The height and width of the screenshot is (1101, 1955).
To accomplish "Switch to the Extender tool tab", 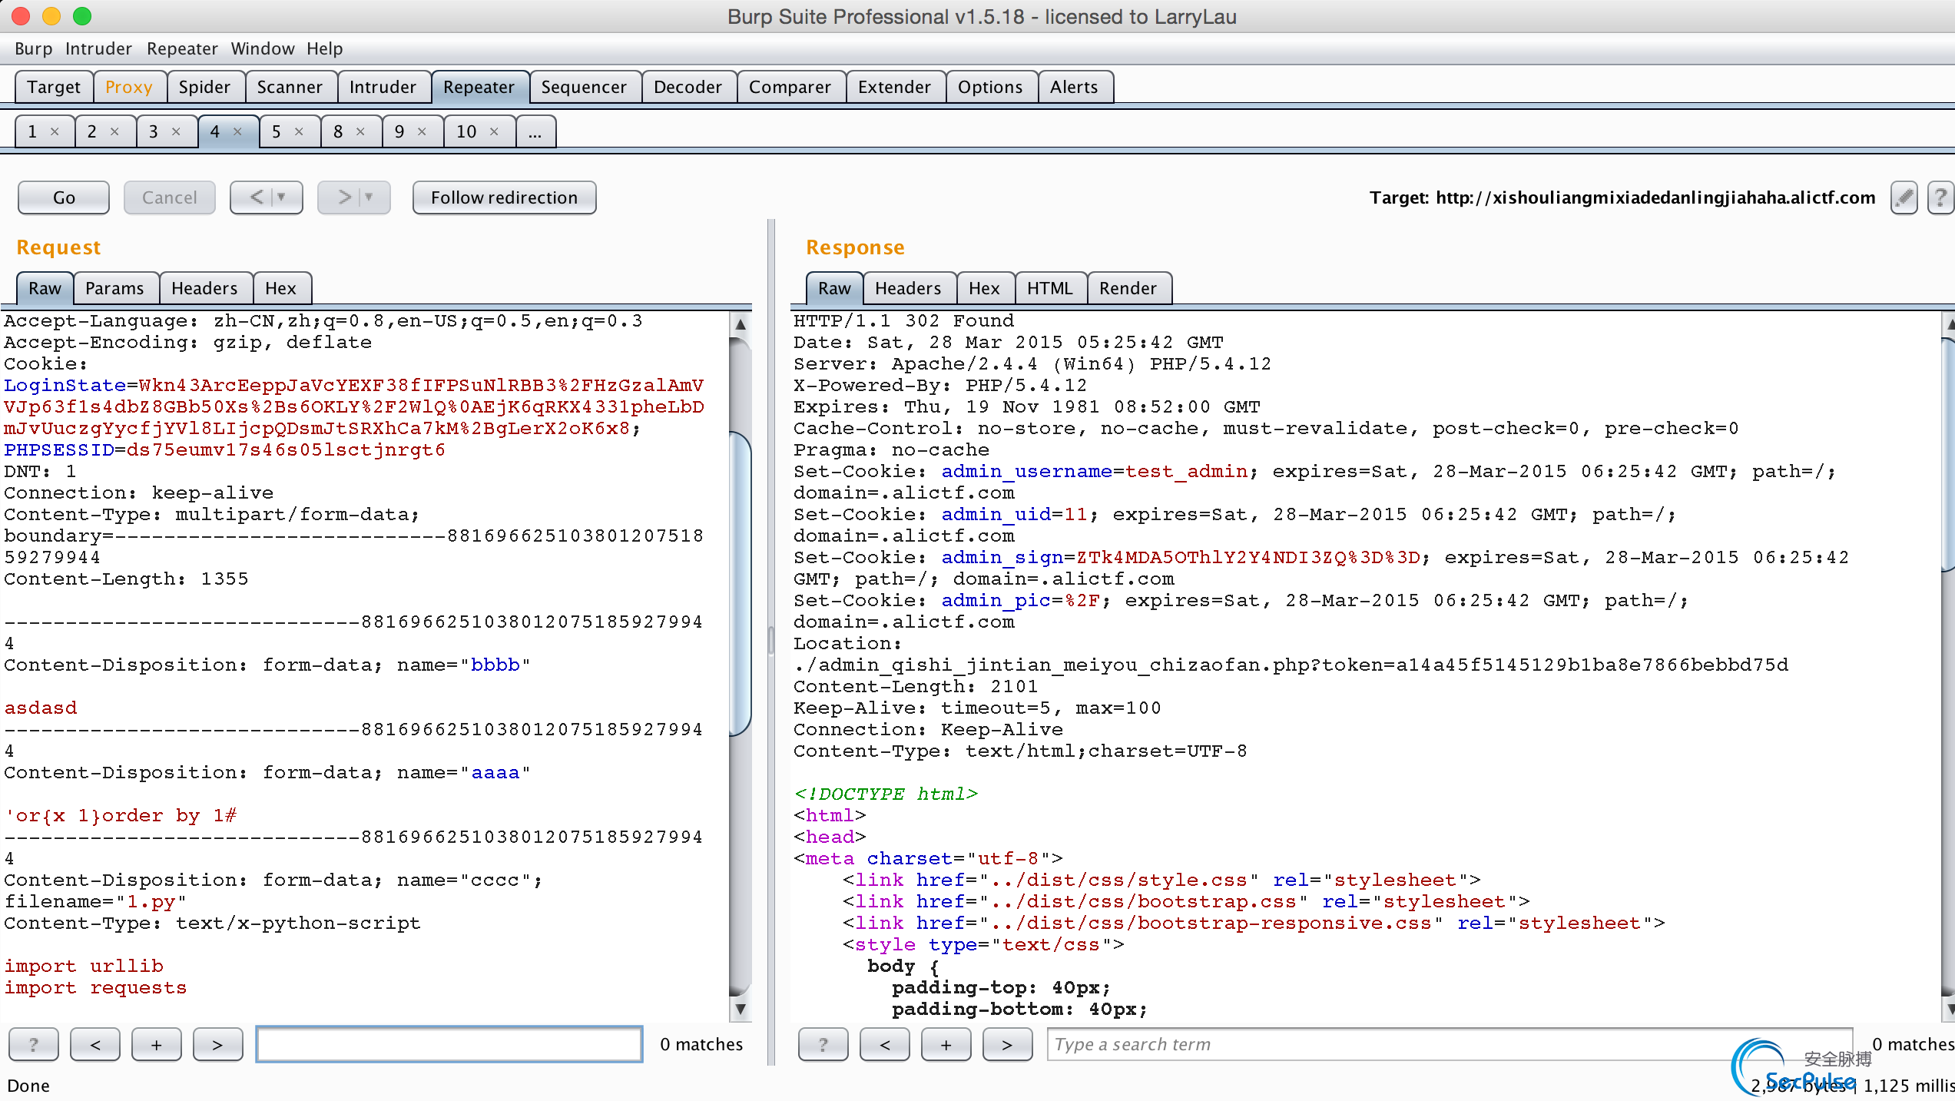I will coord(894,87).
